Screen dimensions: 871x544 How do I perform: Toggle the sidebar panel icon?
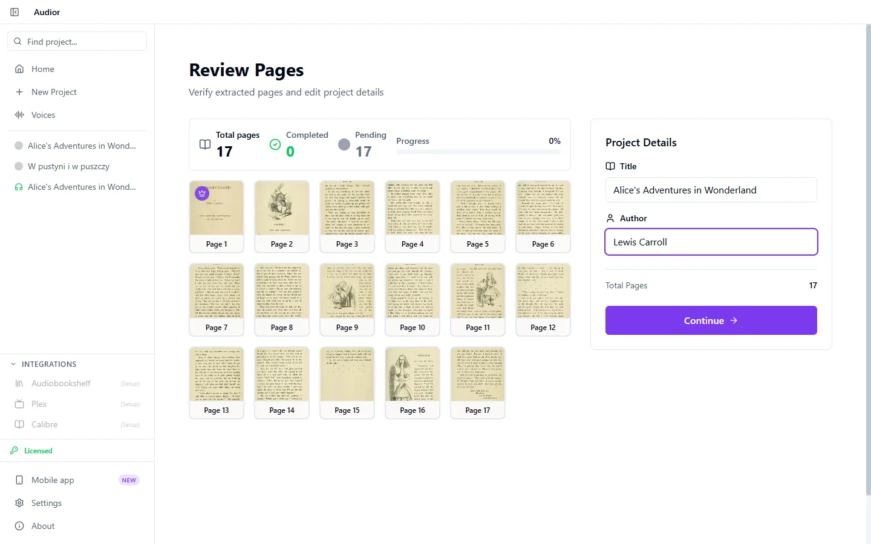coord(15,12)
